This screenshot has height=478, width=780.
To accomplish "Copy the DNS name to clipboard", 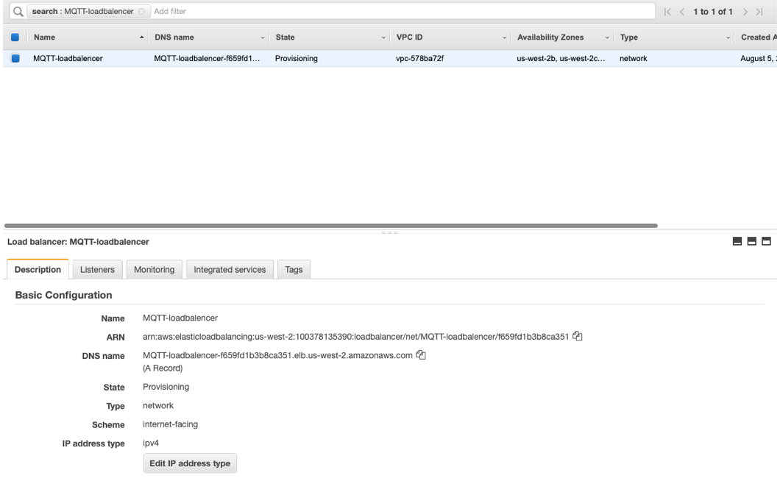I will point(421,355).
